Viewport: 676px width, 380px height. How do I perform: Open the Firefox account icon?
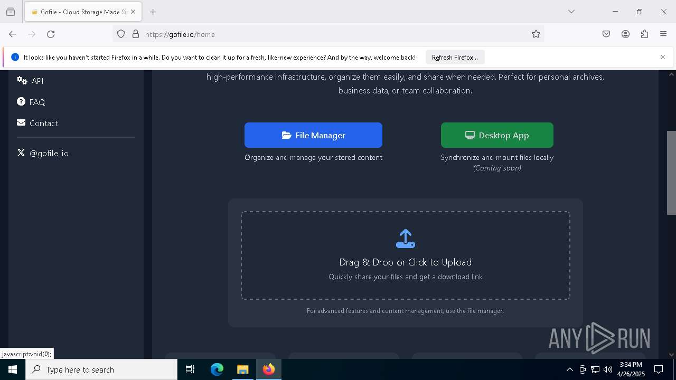(625, 34)
